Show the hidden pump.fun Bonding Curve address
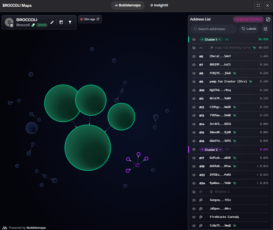This screenshot has height=230, width=273. pyautogui.click(x=194, y=48)
